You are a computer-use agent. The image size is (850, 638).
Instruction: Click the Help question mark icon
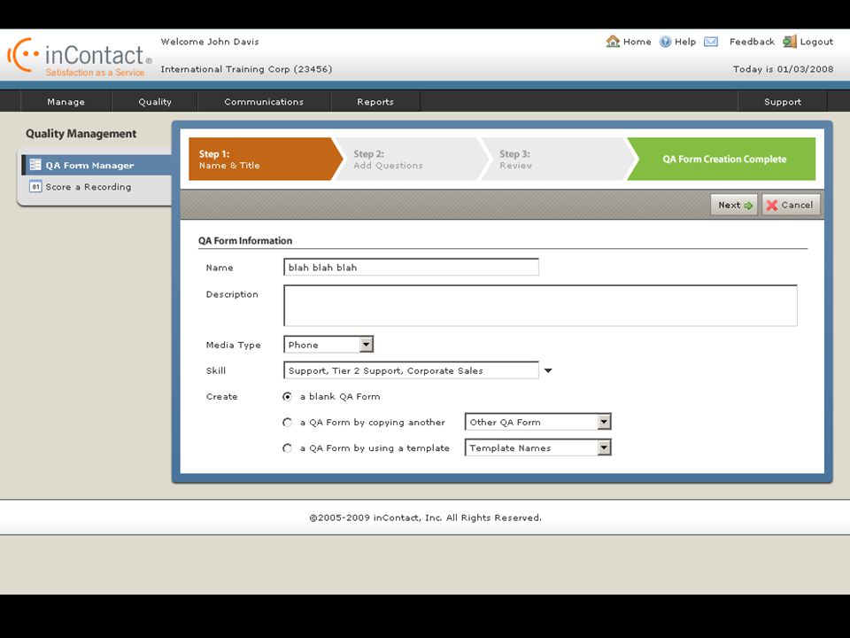665,42
